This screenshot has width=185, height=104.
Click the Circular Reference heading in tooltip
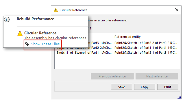point(40,33)
